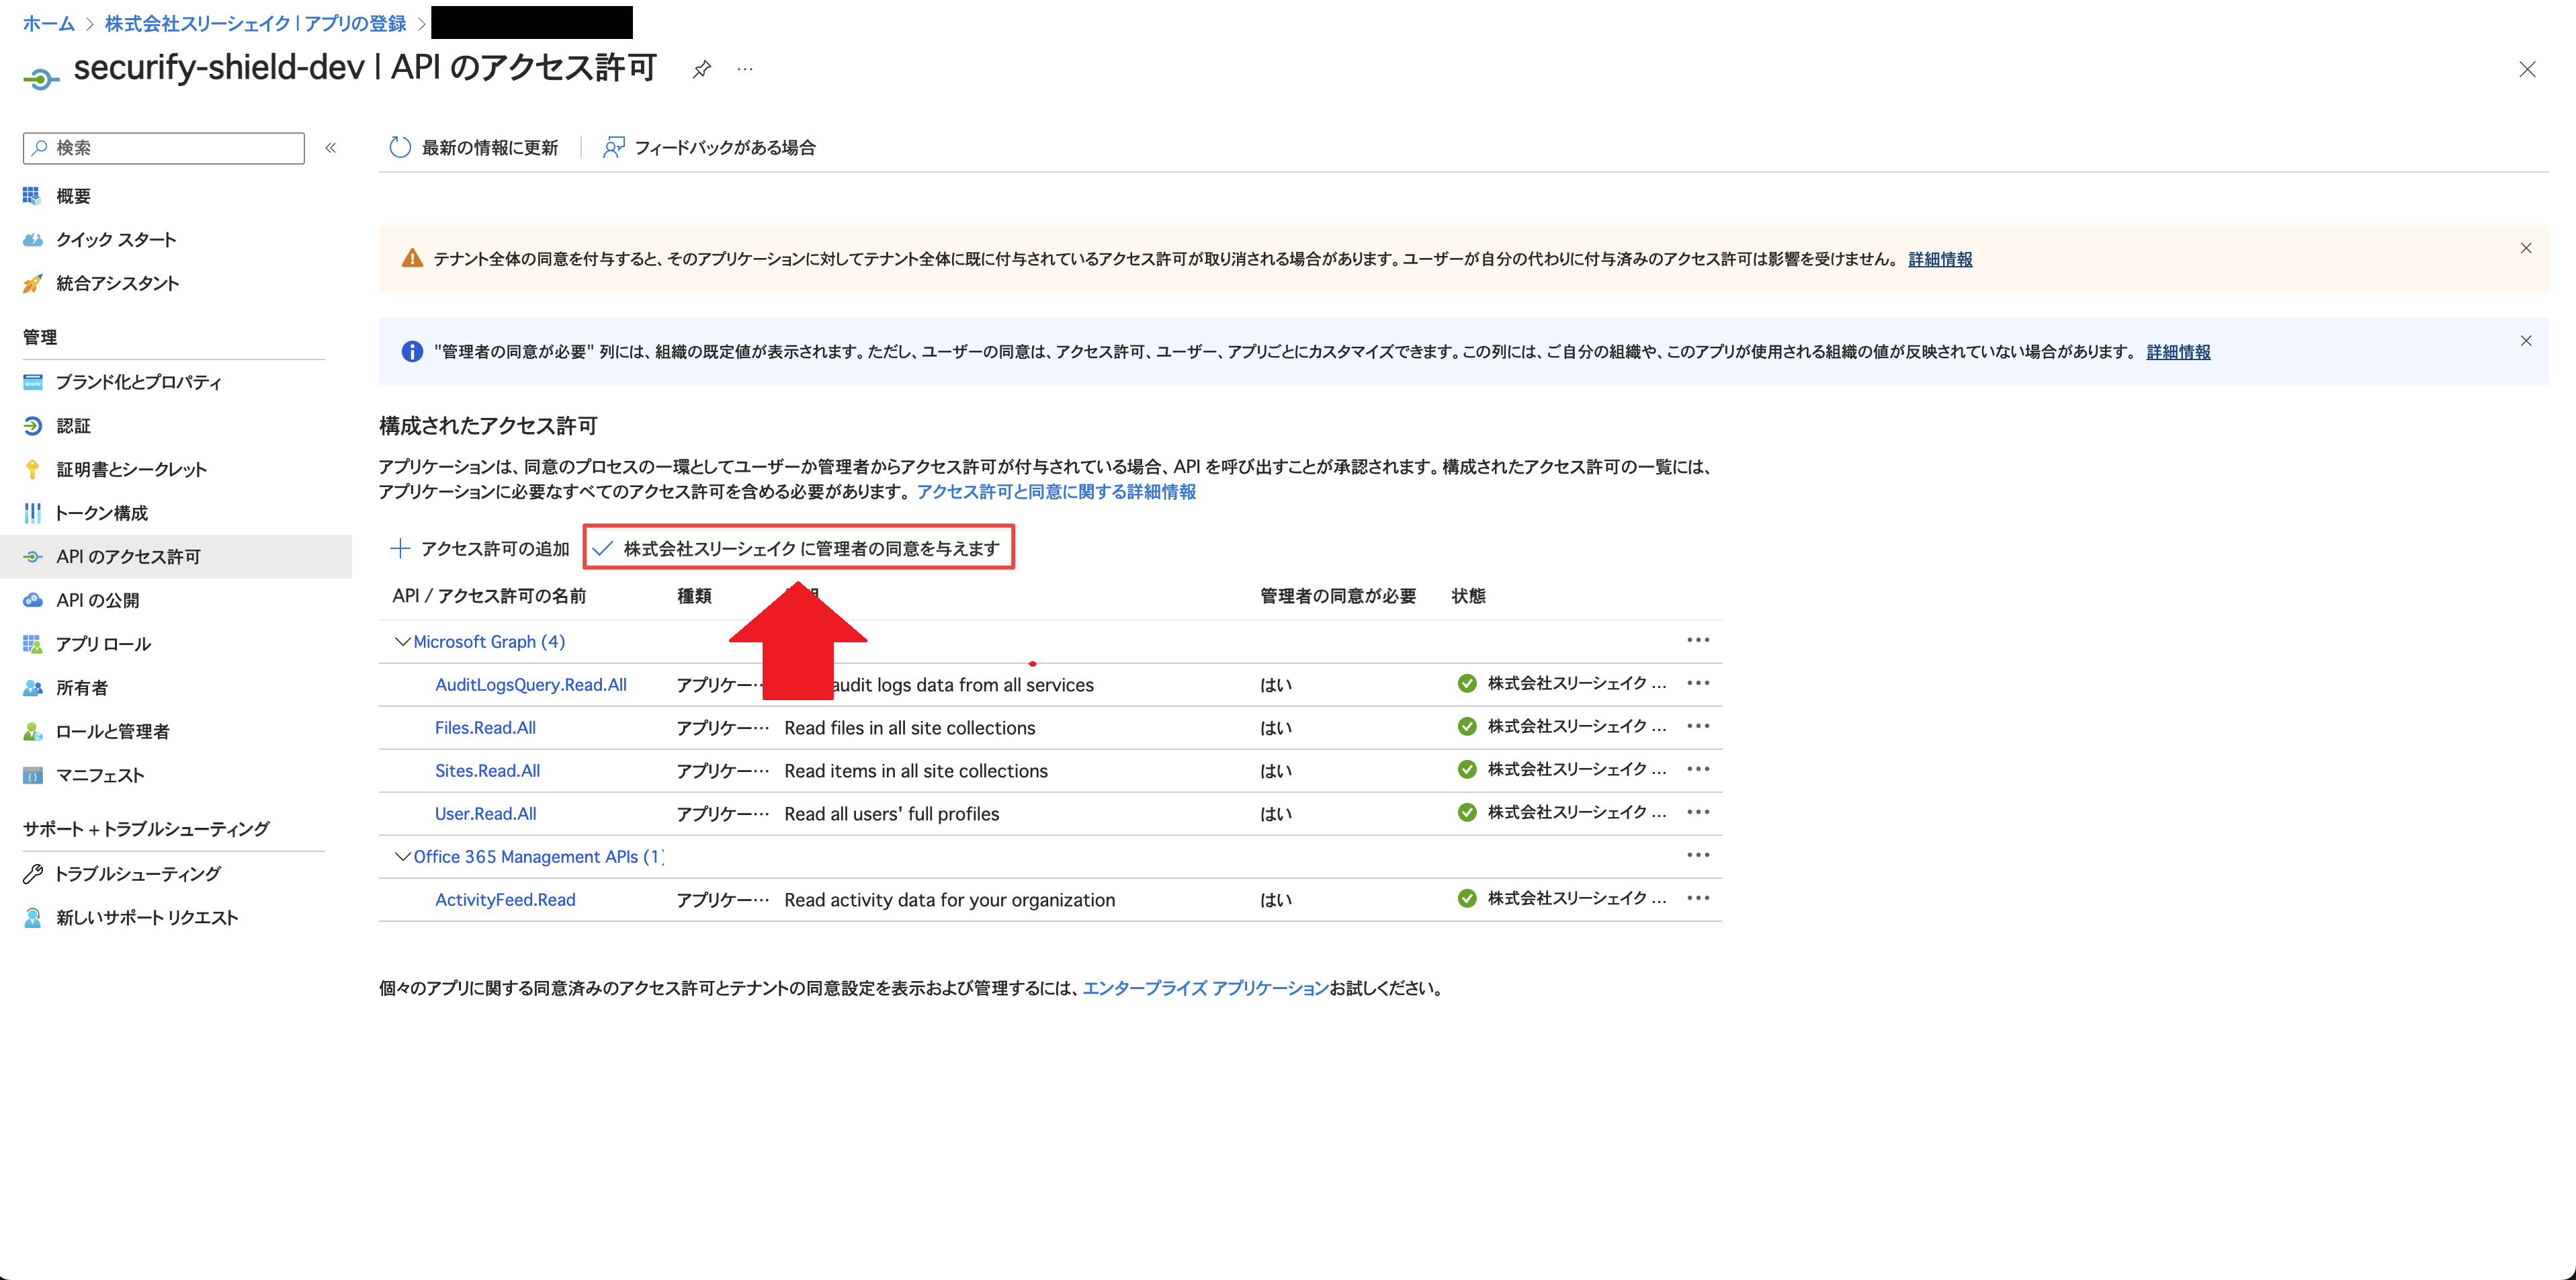Image resolution: width=2576 pixels, height=1280 pixels.
Task: Go to ホーム breadcrumb
Action: pos(49,23)
